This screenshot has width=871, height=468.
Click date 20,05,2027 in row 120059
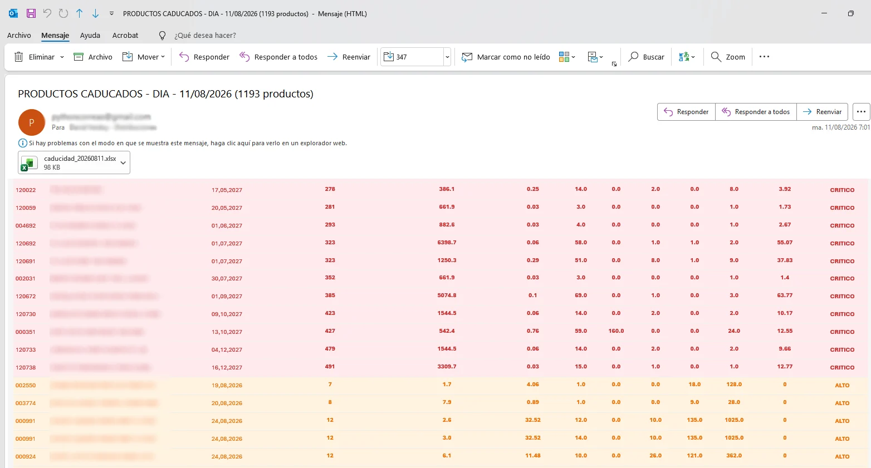[227, 208]
